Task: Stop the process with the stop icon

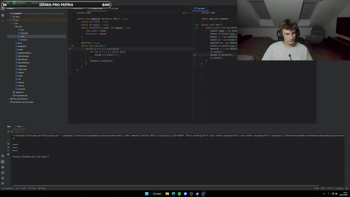Action: point(12,132)
